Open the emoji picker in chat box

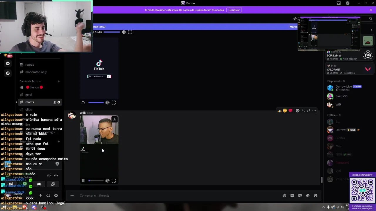click(x=308, y=196)
